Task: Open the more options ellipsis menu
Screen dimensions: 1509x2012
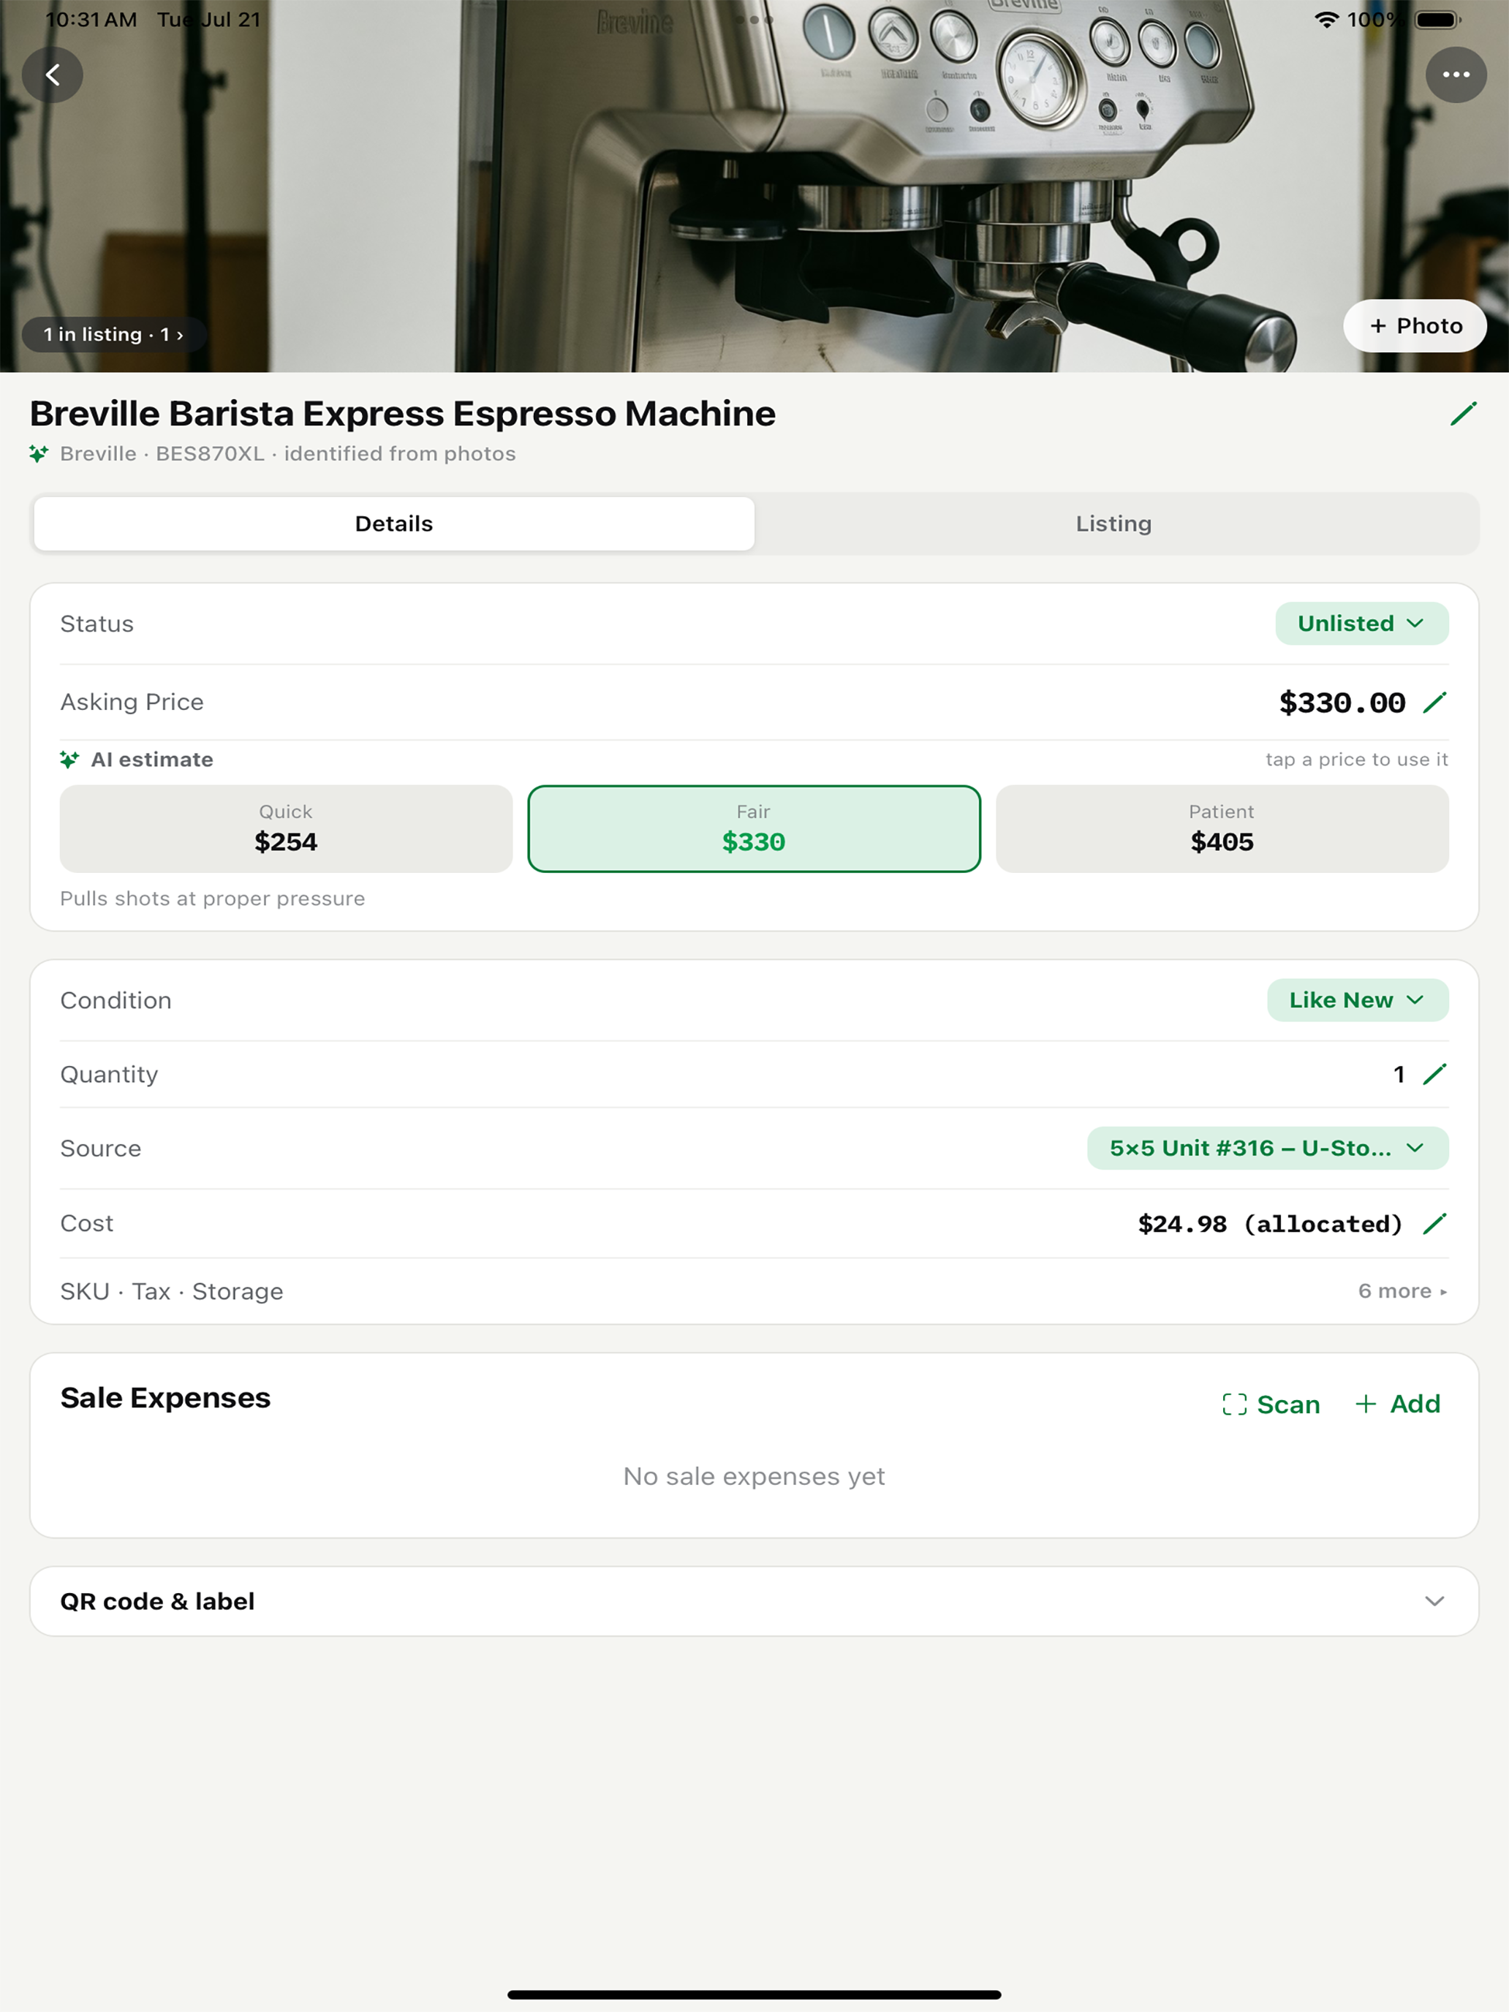Action: [1456, 75]
